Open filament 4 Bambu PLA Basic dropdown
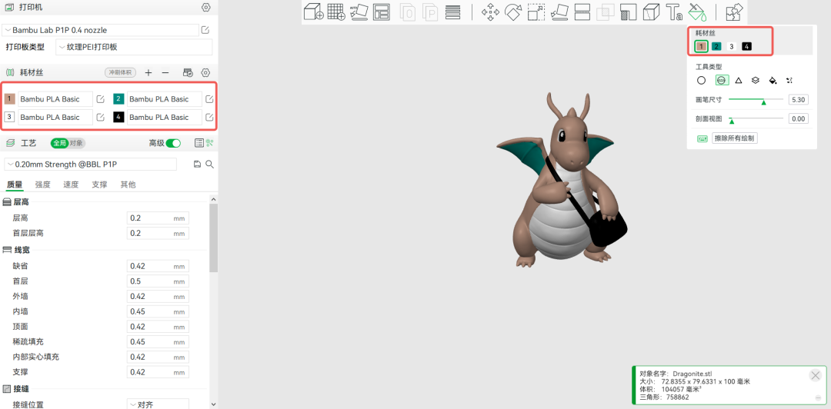Image resolution: width=831 pixels, height=409 pixels. (x=165, y=117)
